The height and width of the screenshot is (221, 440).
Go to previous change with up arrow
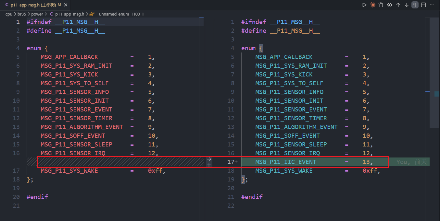pyautogui.click(x=398, y=5)
